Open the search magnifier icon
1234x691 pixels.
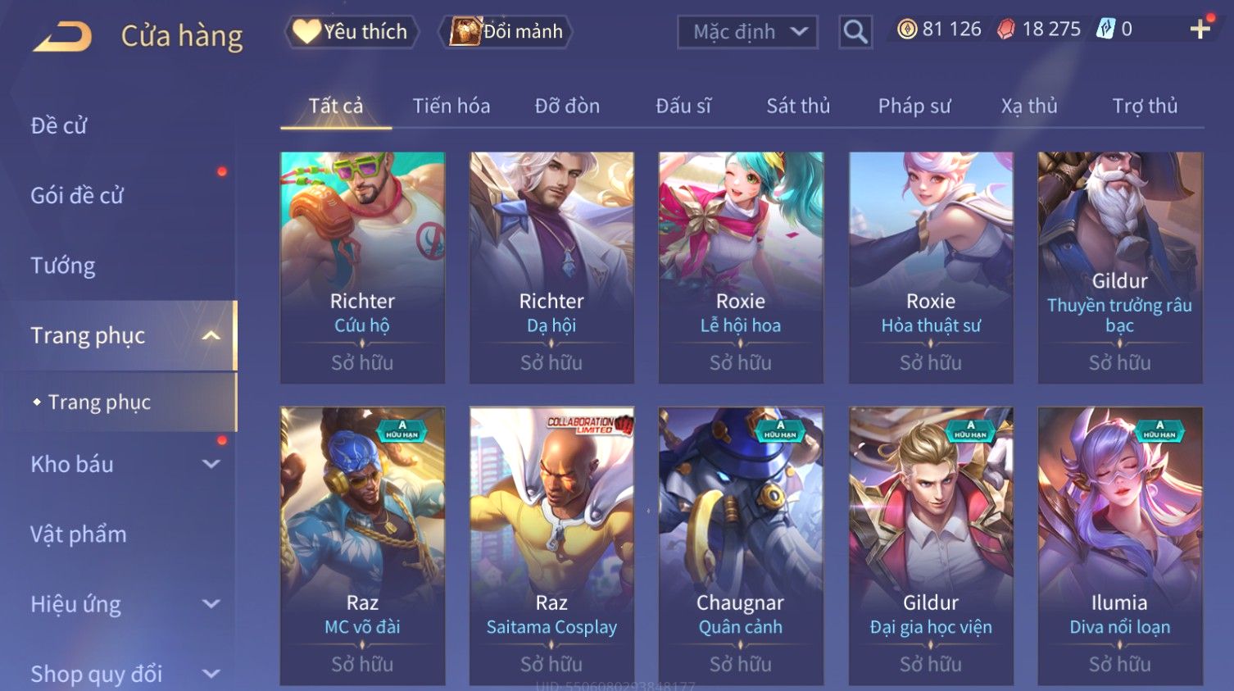click(855, 32)
